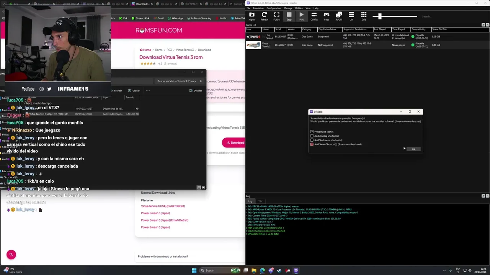Open the Netflix bookmark
This screenshot has height=275, width=490.
tap(221, 18)
